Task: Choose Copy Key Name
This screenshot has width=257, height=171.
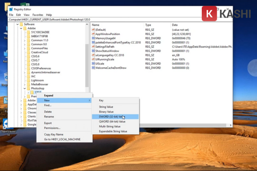Action: click(64, 134)
